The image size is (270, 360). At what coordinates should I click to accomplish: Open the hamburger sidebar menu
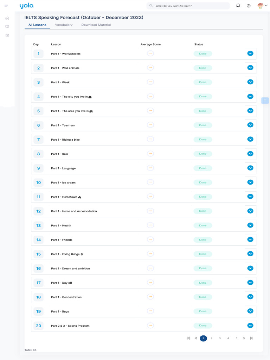(6, 6)
